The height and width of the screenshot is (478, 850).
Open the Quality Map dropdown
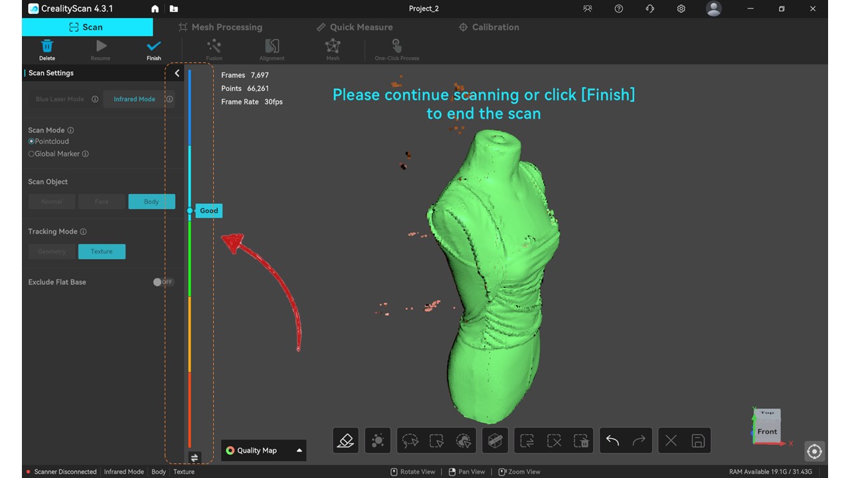click(x=264, y=450)
